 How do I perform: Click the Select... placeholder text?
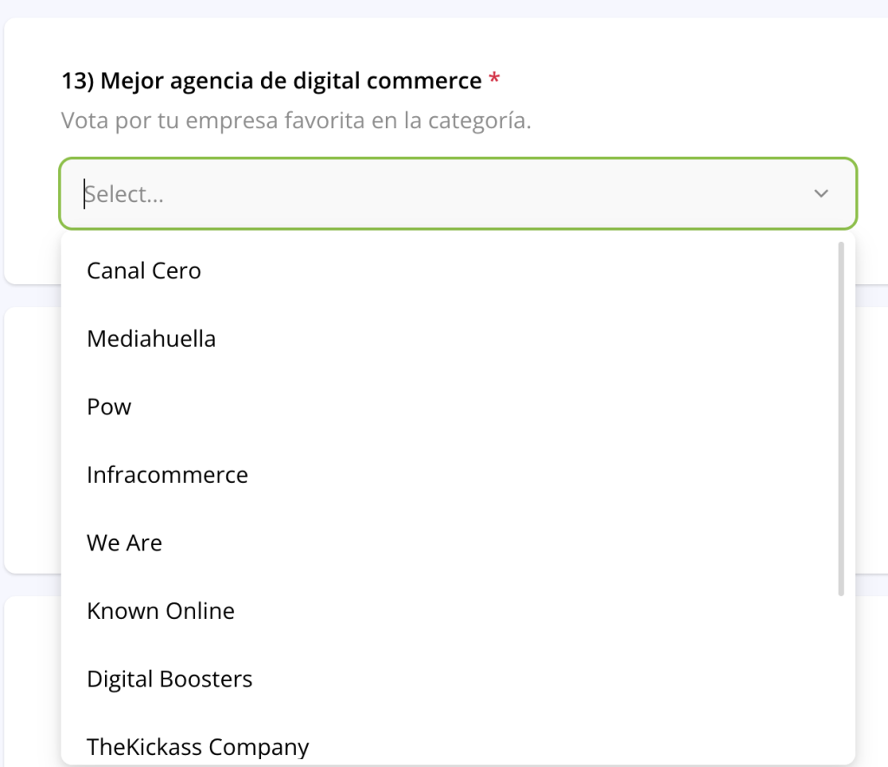126,194
